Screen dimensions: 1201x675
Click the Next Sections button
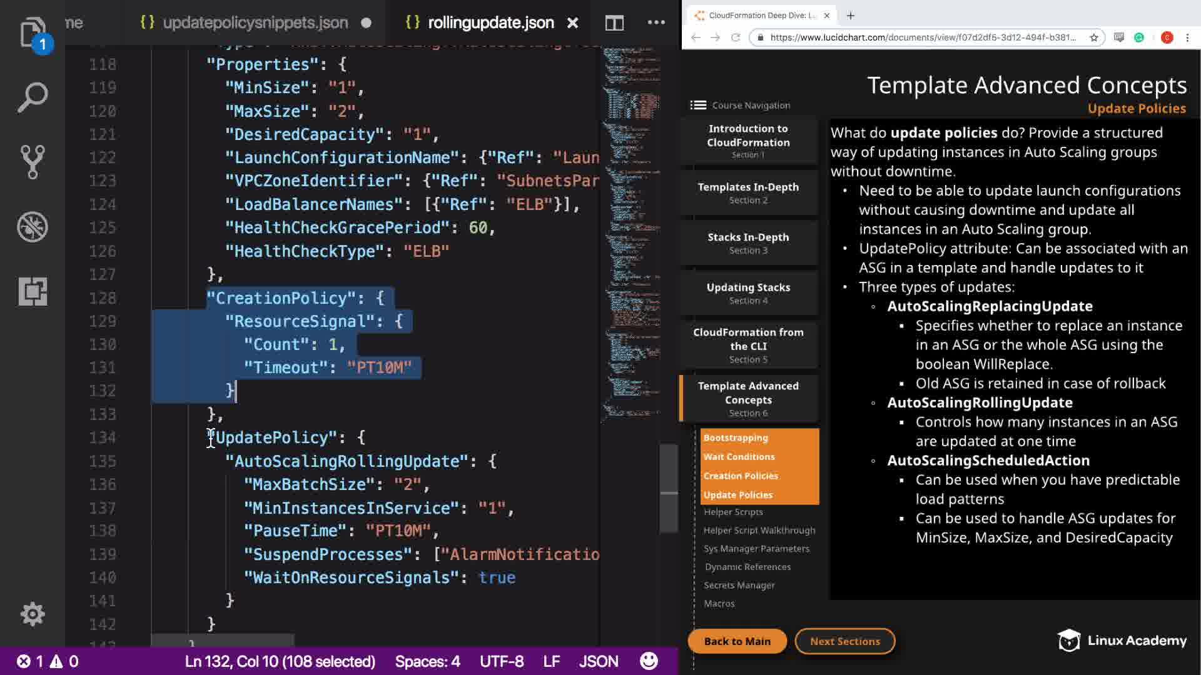pyautogui.click(x=844, y=641)
